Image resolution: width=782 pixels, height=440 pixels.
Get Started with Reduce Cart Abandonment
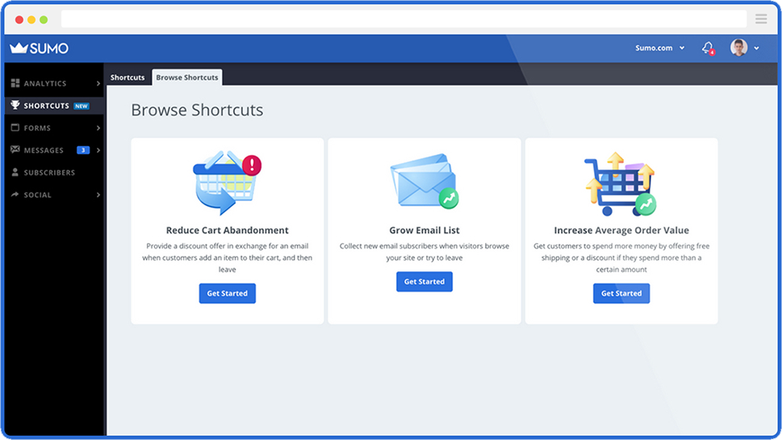pyautogui.click(x=228, y=293)
